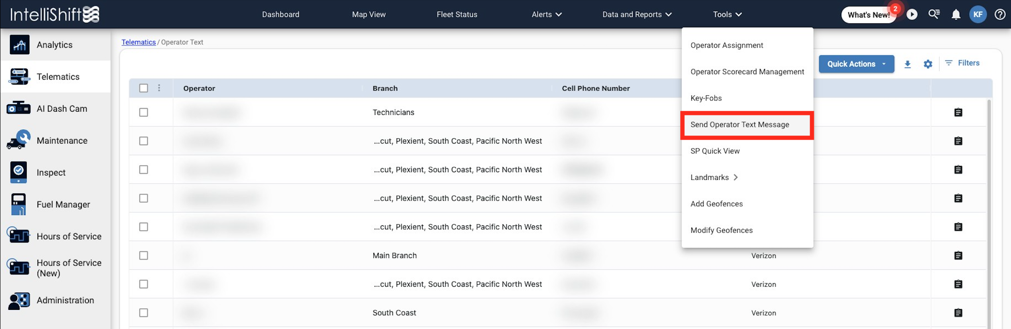
Task: Open the help question mark icon
Action: click(999, 15)
